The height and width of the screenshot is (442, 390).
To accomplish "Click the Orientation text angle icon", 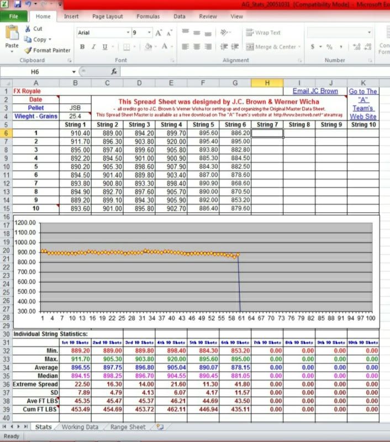I will pyautogui.click(x=224, y=33).
